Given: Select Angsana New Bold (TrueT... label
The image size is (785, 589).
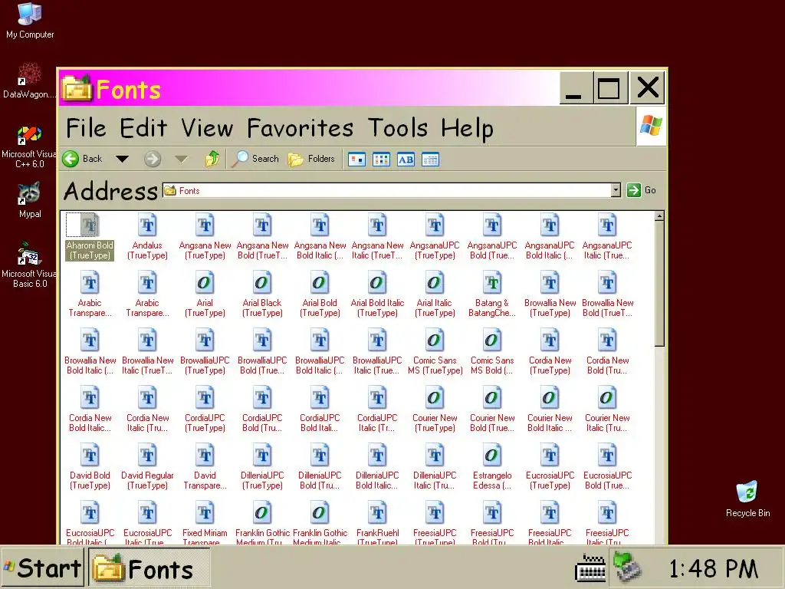Looking at the screenshot, I should (x=262, y=251).
